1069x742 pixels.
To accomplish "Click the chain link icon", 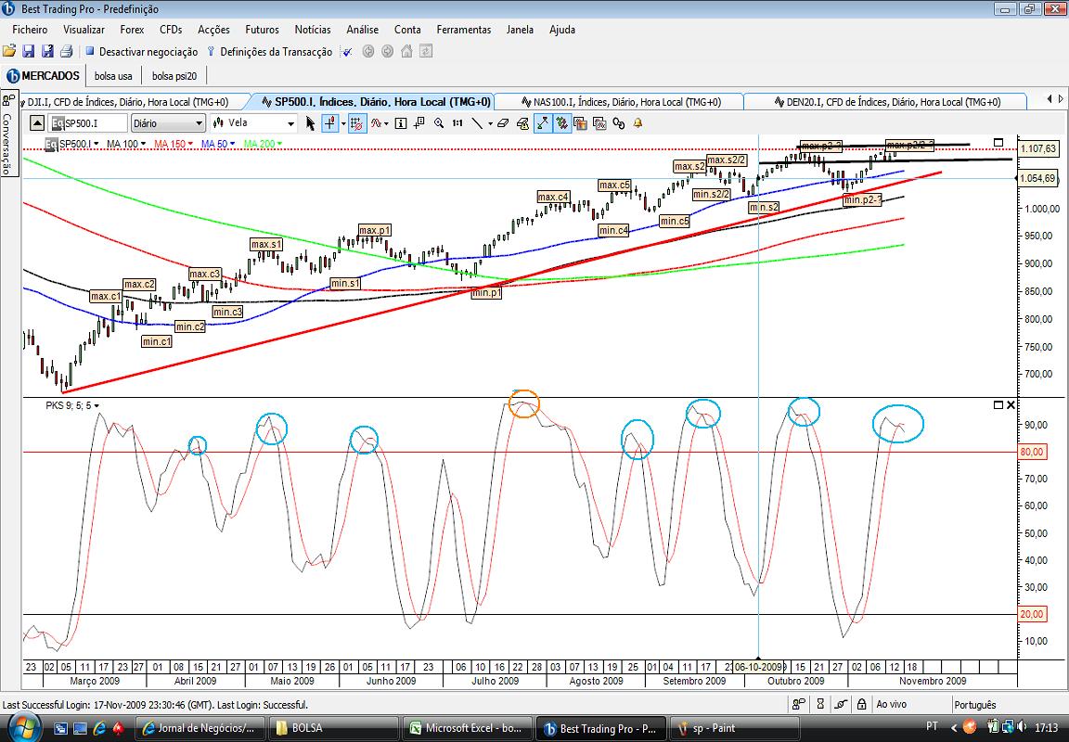I will coord(618,123).
